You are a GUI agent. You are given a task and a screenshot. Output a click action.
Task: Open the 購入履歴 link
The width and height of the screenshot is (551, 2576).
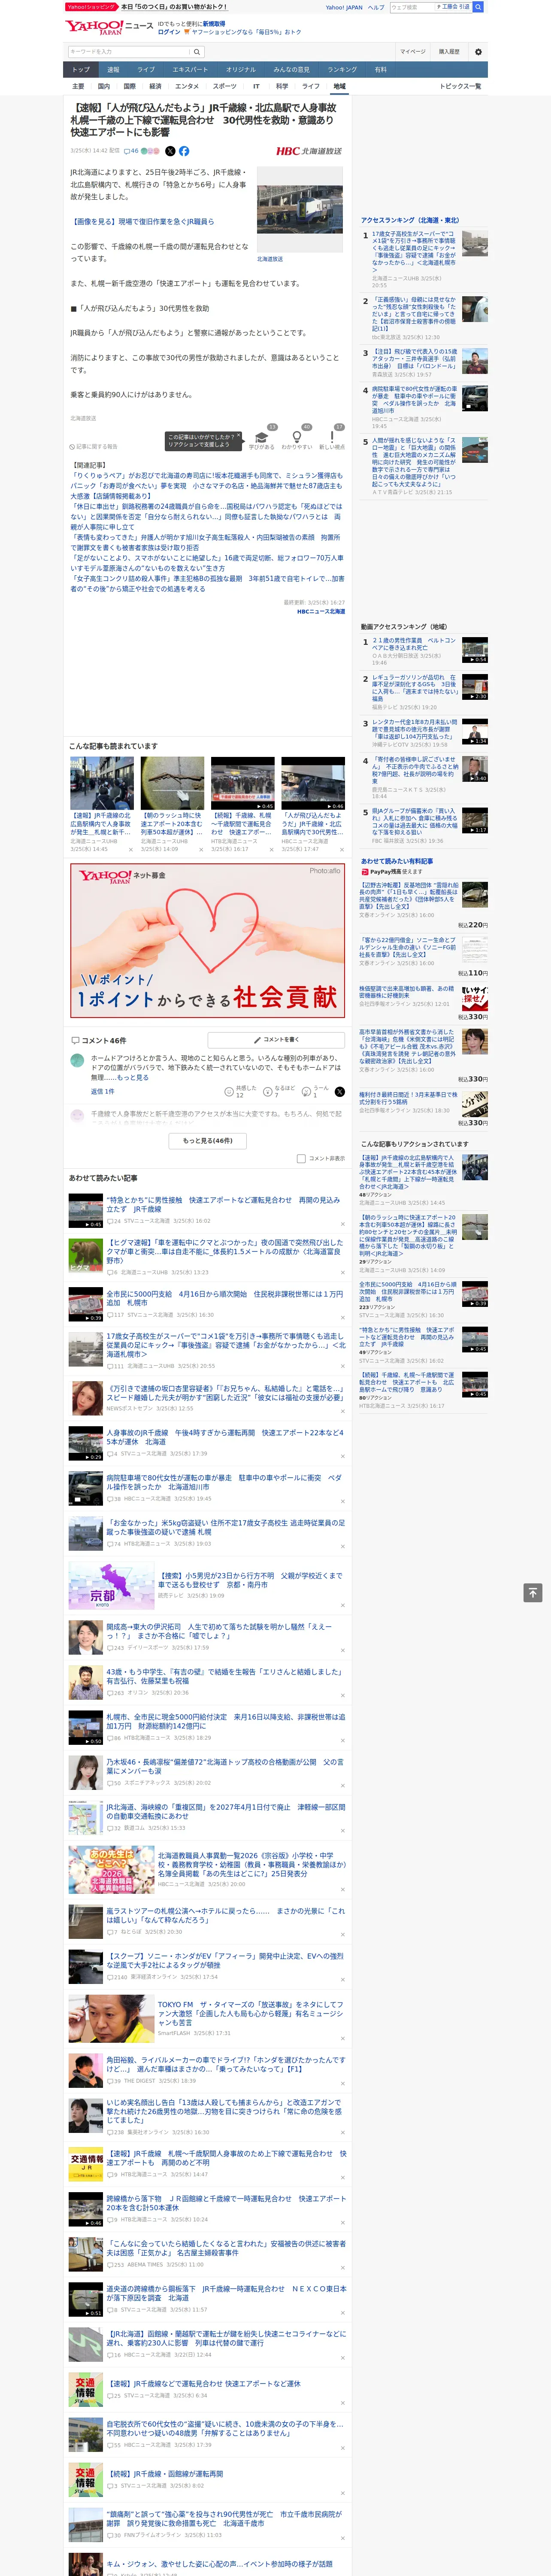449,52
